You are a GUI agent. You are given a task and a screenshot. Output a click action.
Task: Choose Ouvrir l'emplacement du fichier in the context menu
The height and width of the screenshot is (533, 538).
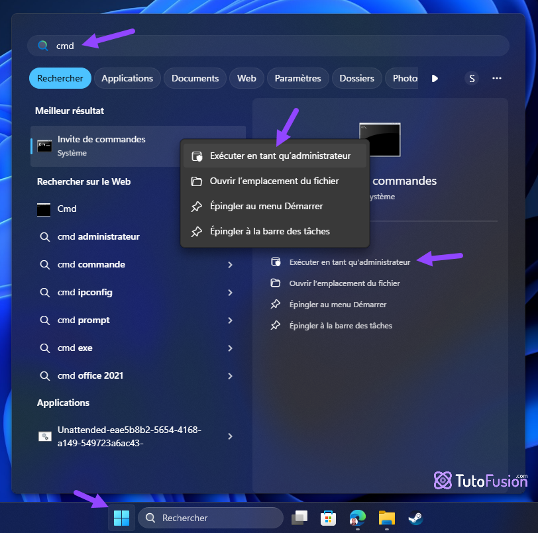click(275, 181)
